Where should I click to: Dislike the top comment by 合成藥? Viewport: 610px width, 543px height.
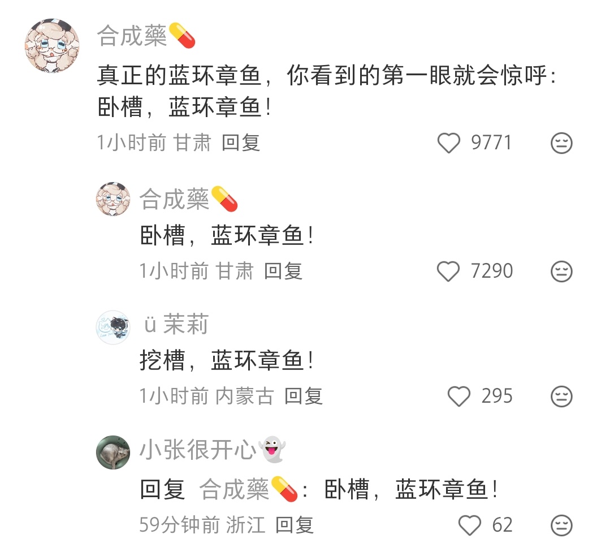(x=561, y=143)
